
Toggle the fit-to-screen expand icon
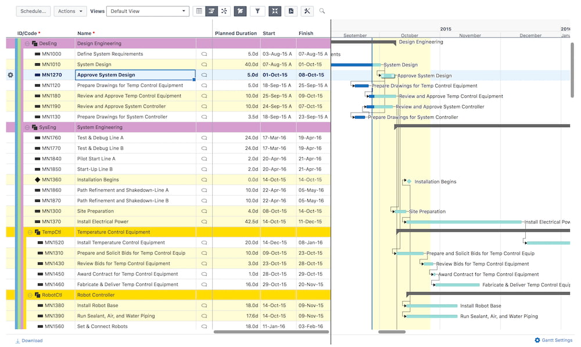[275, 11]
